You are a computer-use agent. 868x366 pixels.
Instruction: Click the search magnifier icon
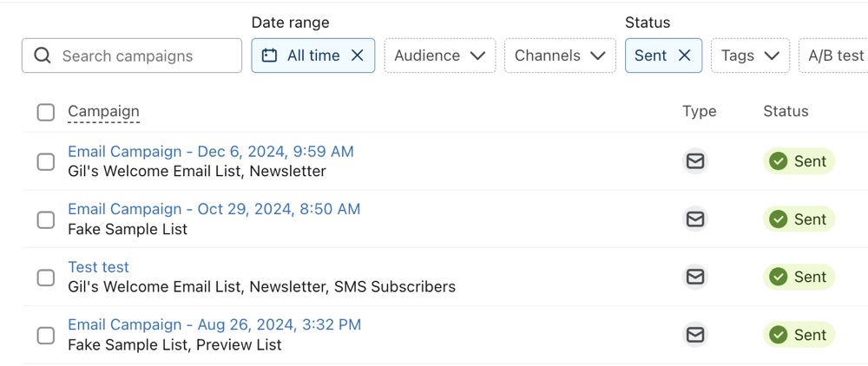tap(43, 56)
